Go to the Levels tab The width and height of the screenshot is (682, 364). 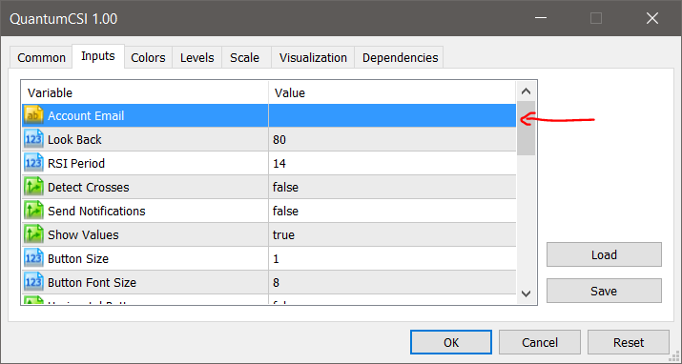point(197,58)
